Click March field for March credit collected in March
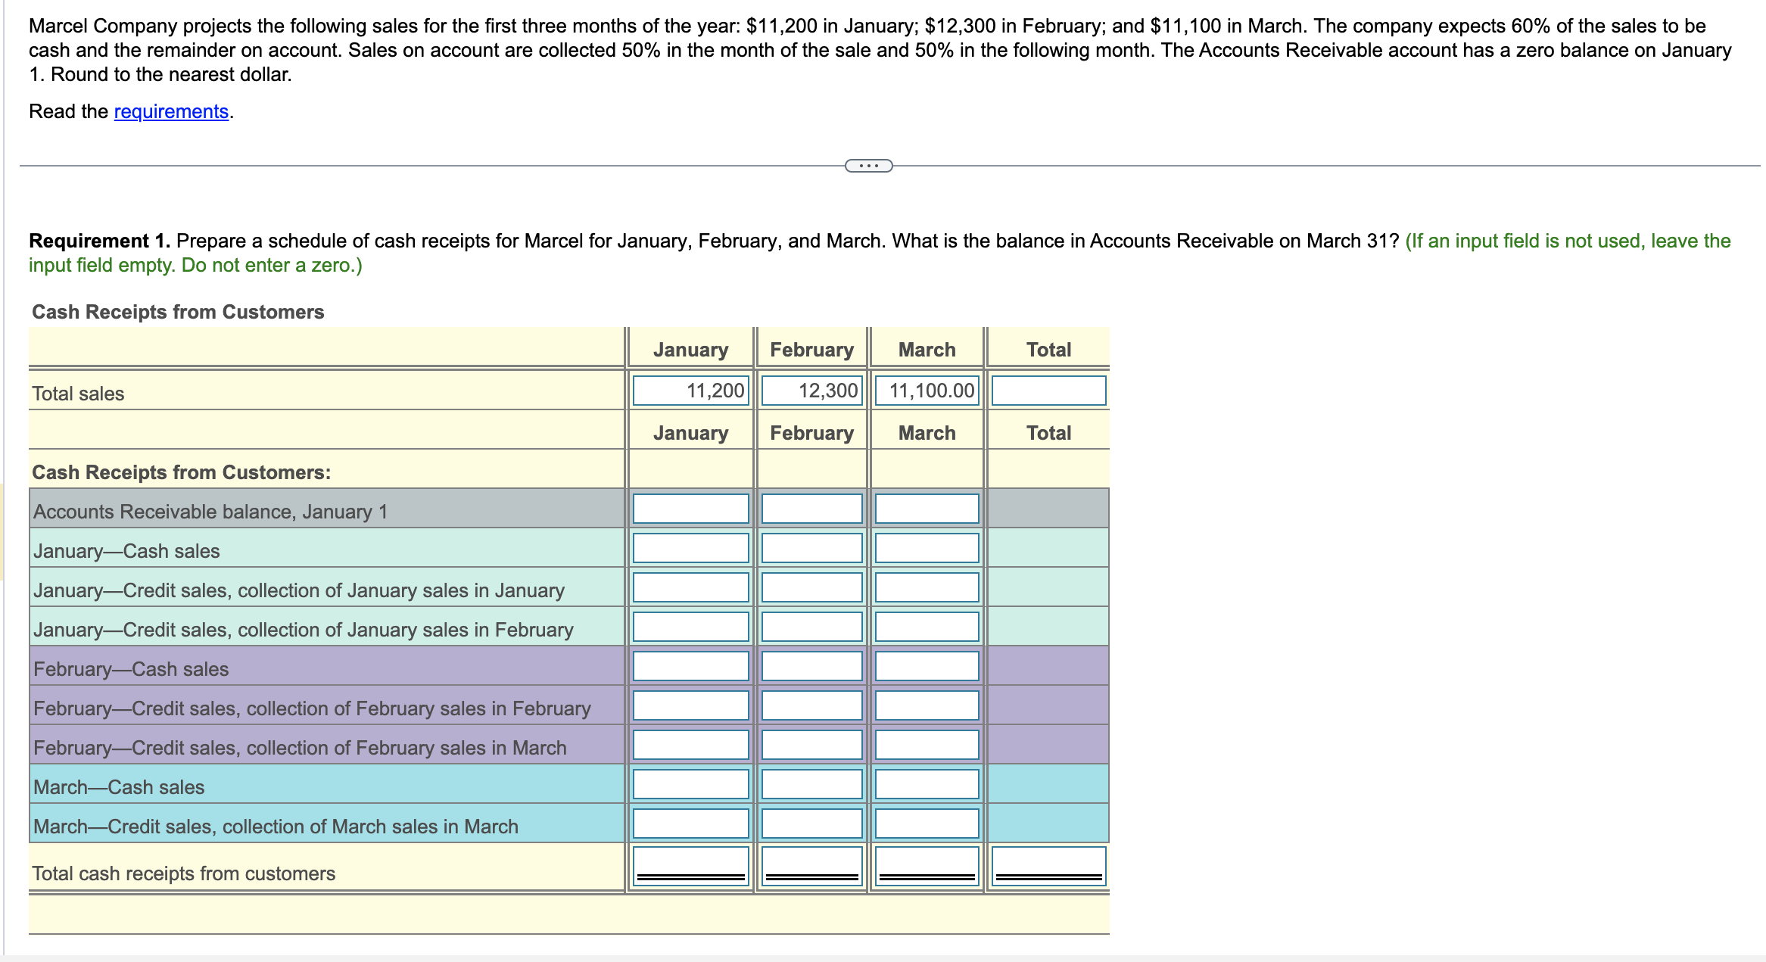The height and width of the screenshot is (962, 1766). pyautogui.click(x=927, y=823)
